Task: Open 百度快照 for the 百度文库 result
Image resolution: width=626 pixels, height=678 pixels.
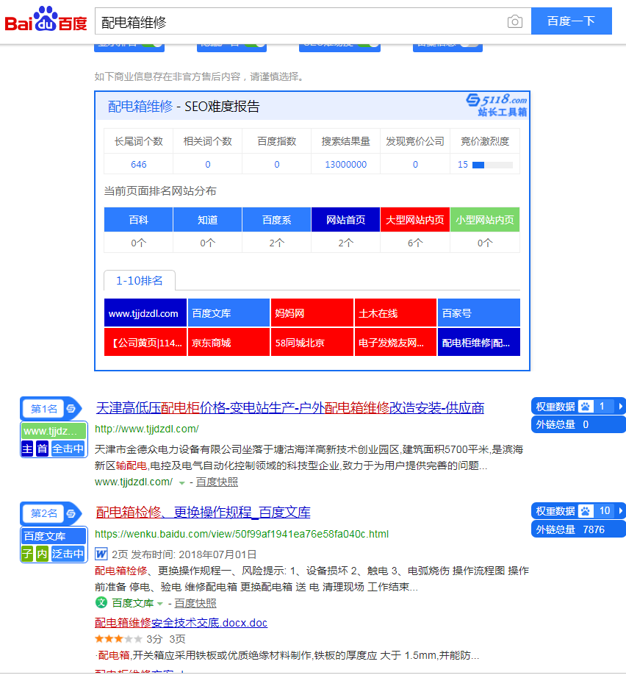Action: pos(195,603)
